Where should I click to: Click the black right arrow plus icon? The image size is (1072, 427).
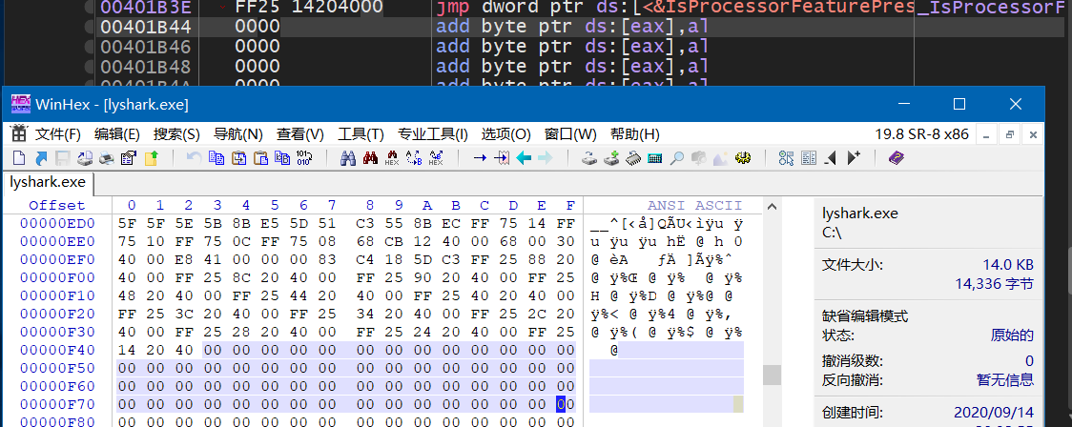854,158
